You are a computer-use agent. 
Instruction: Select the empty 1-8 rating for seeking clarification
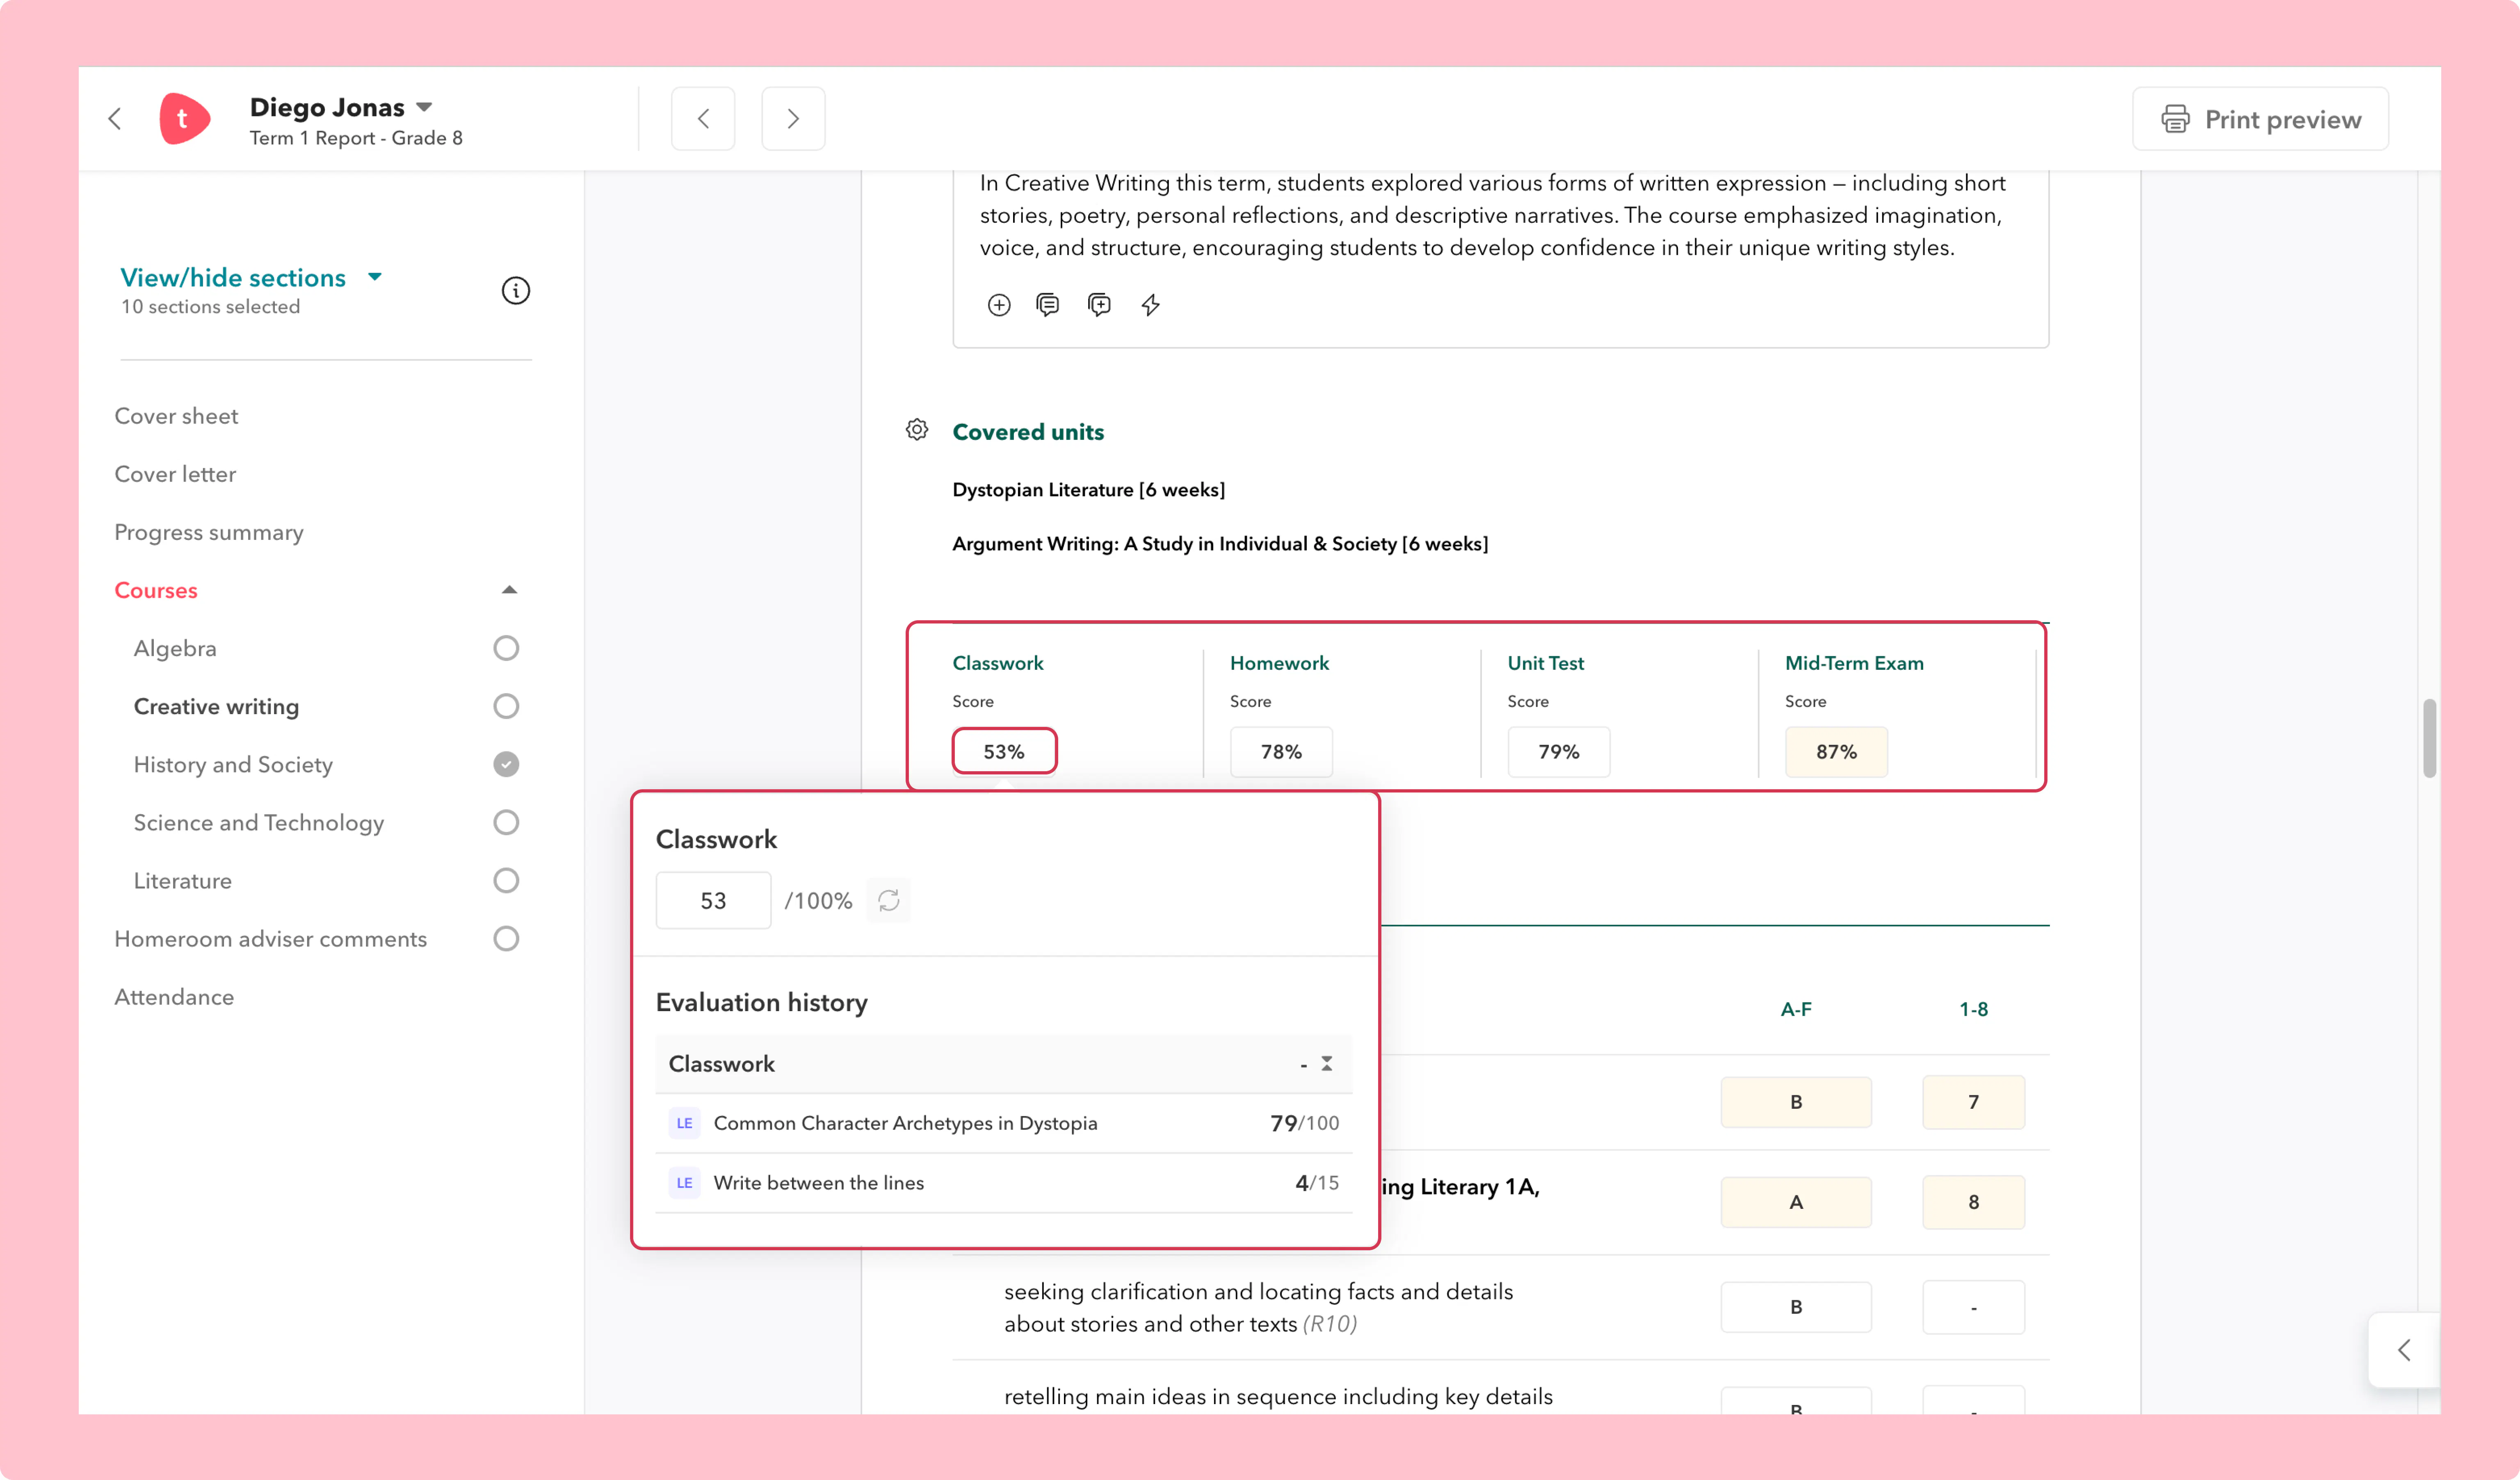pos(1973,1306)
